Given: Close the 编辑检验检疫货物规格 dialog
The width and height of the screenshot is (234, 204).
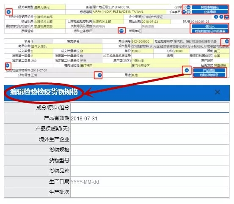Looking at the screenshot, I should point(217,92).
